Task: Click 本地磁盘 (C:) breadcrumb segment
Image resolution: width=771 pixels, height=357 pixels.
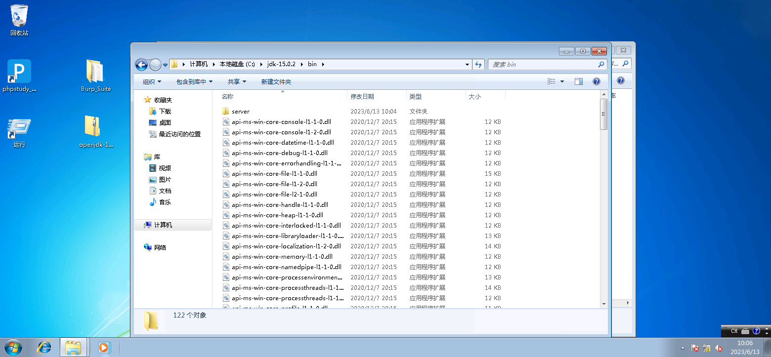Action: 237,64
